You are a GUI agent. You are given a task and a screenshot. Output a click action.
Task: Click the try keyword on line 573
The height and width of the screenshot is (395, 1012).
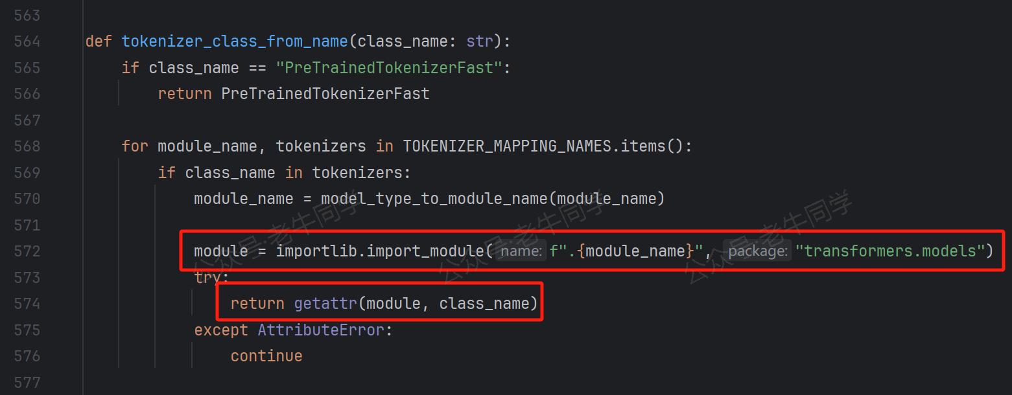tap(207, 278)
